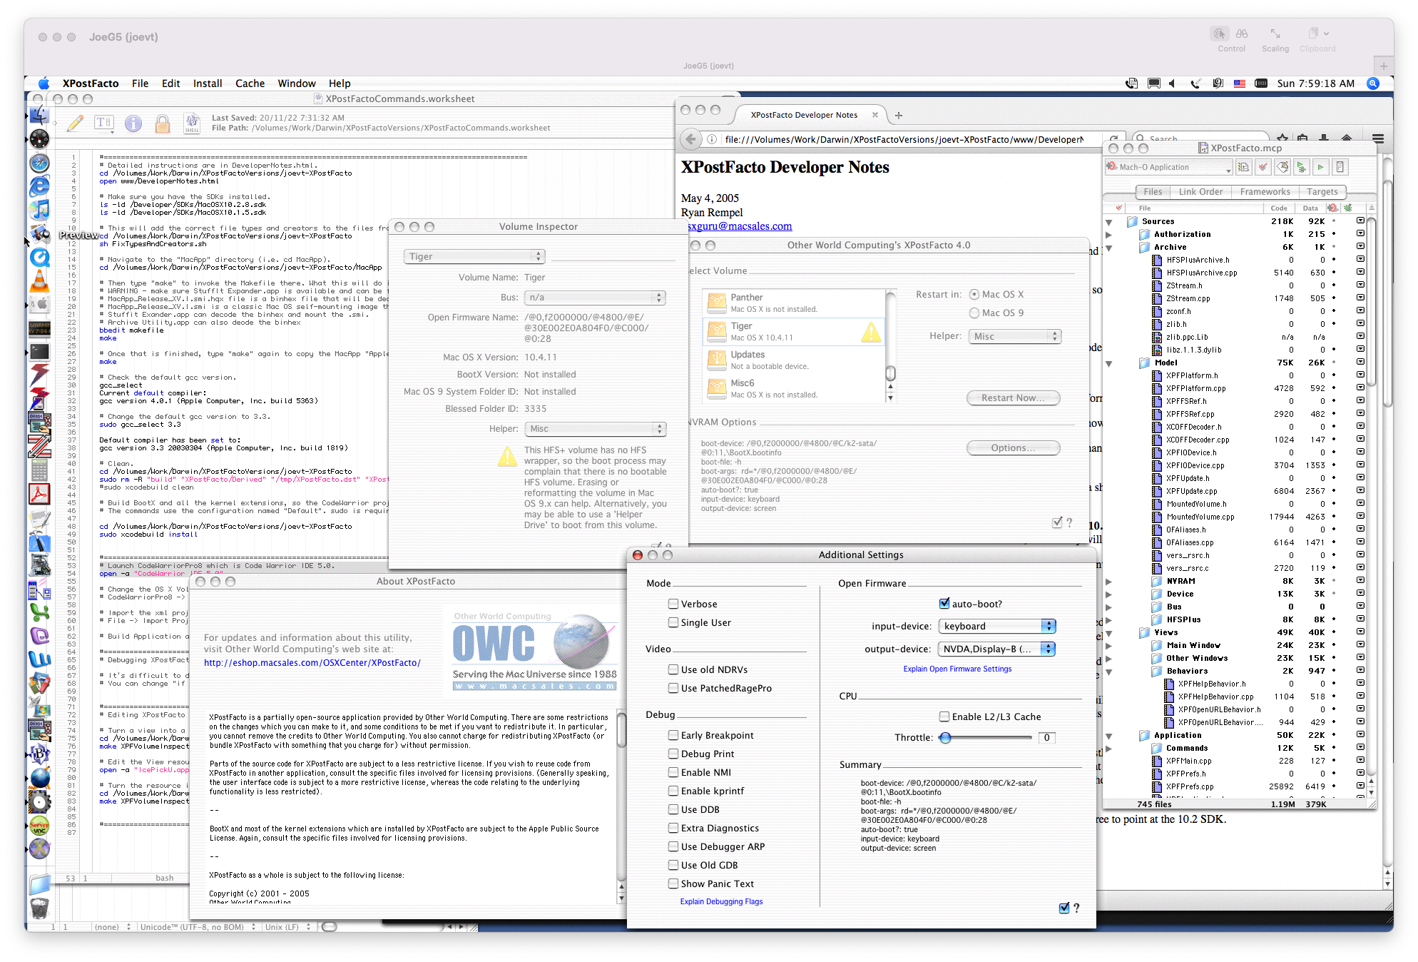Open the input-device keyboard dropdown
1418x962 pixels.
[x=996, y=626]
